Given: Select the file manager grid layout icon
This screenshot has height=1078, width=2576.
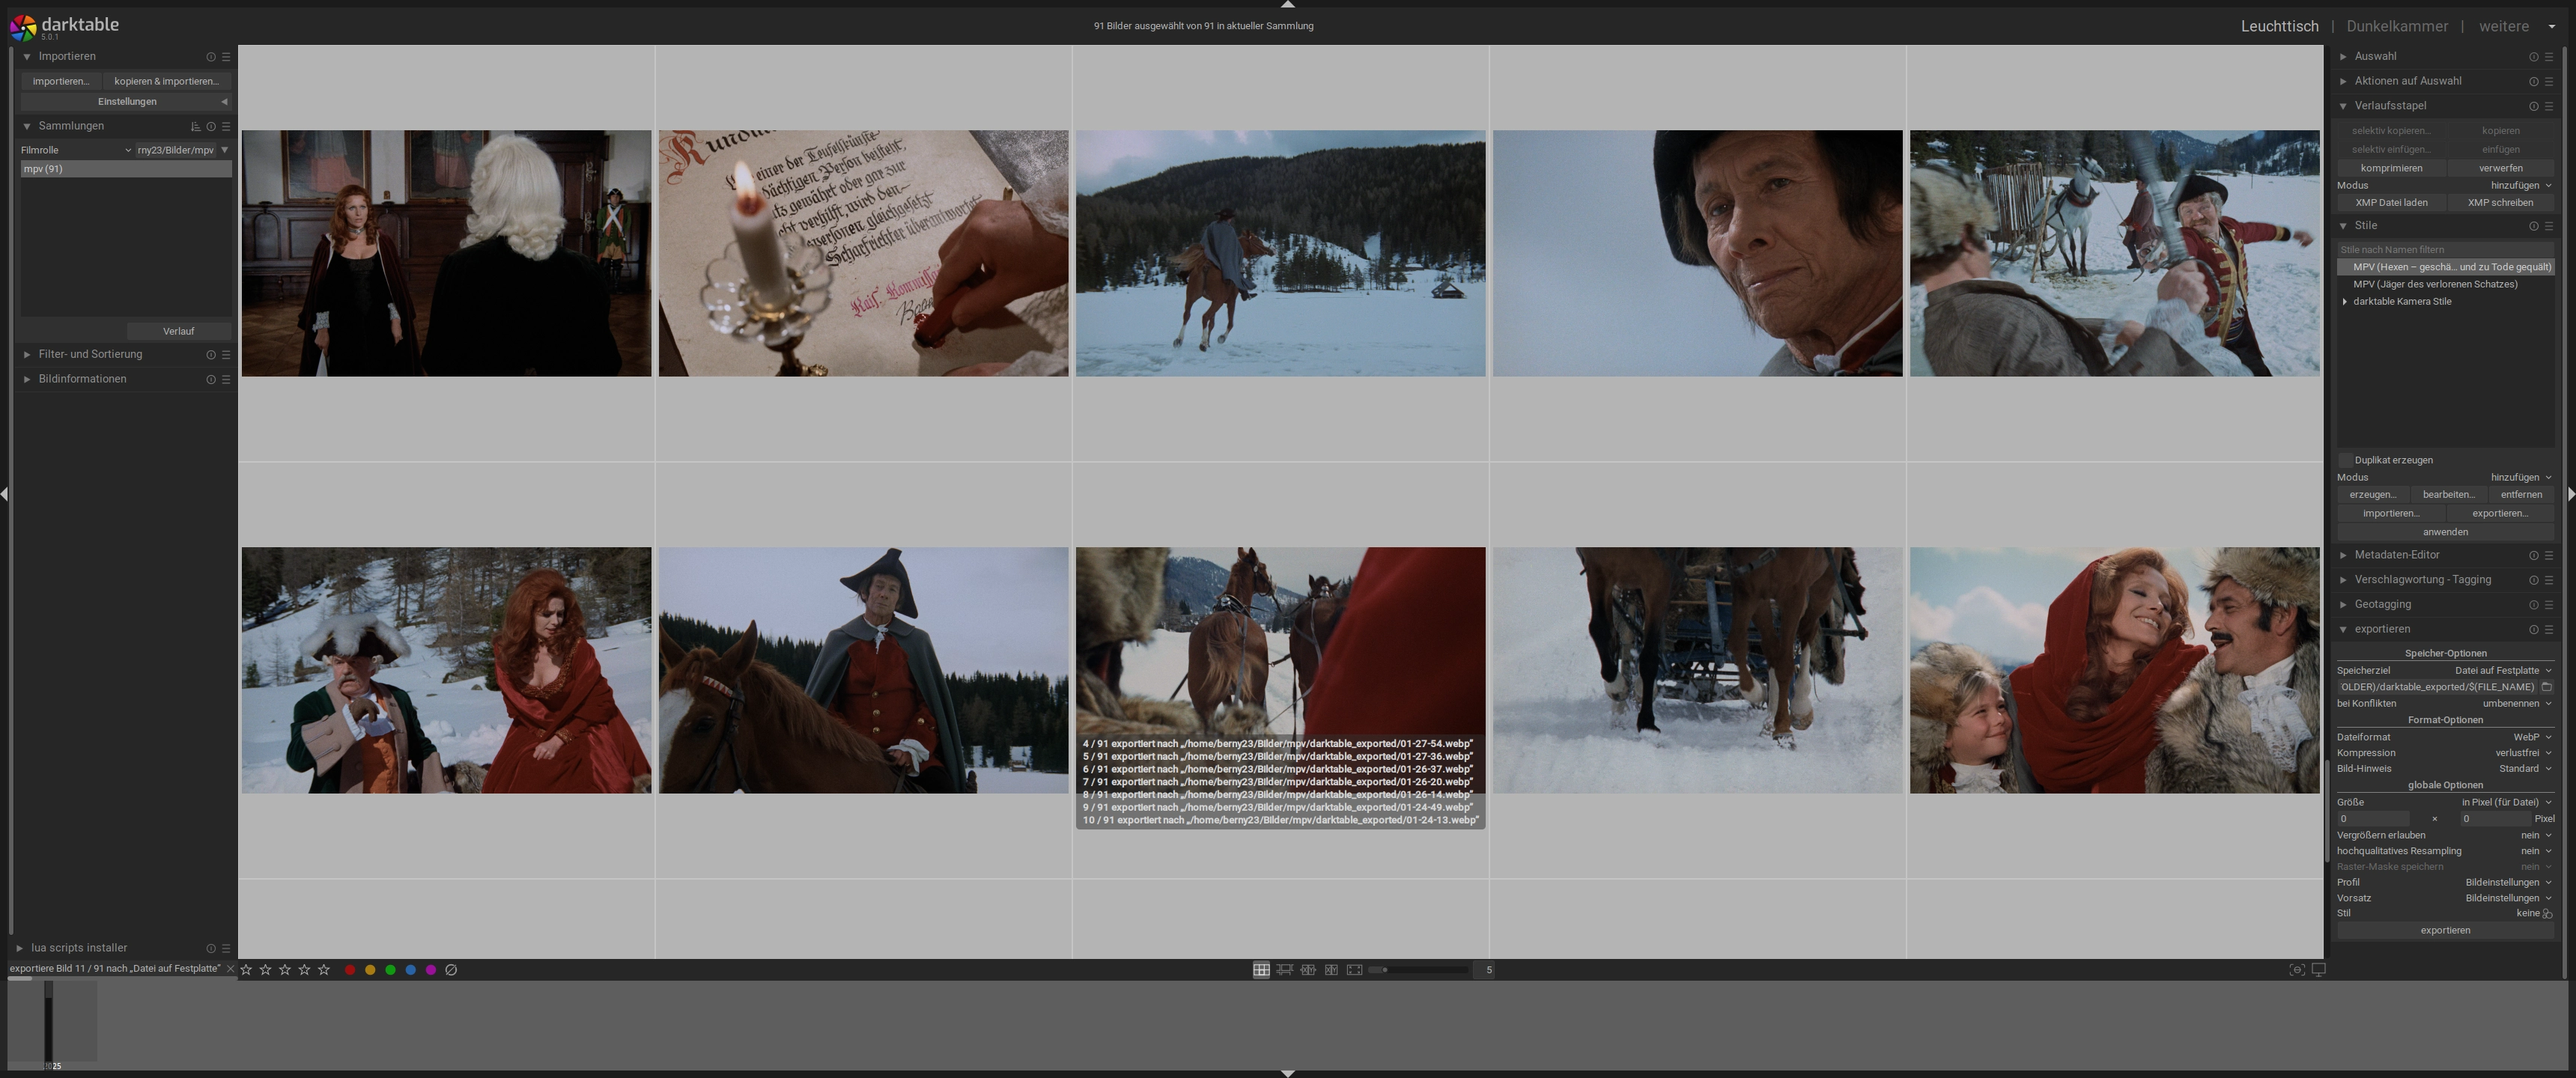Looking at the screenshot, I should pos(1262,970).
